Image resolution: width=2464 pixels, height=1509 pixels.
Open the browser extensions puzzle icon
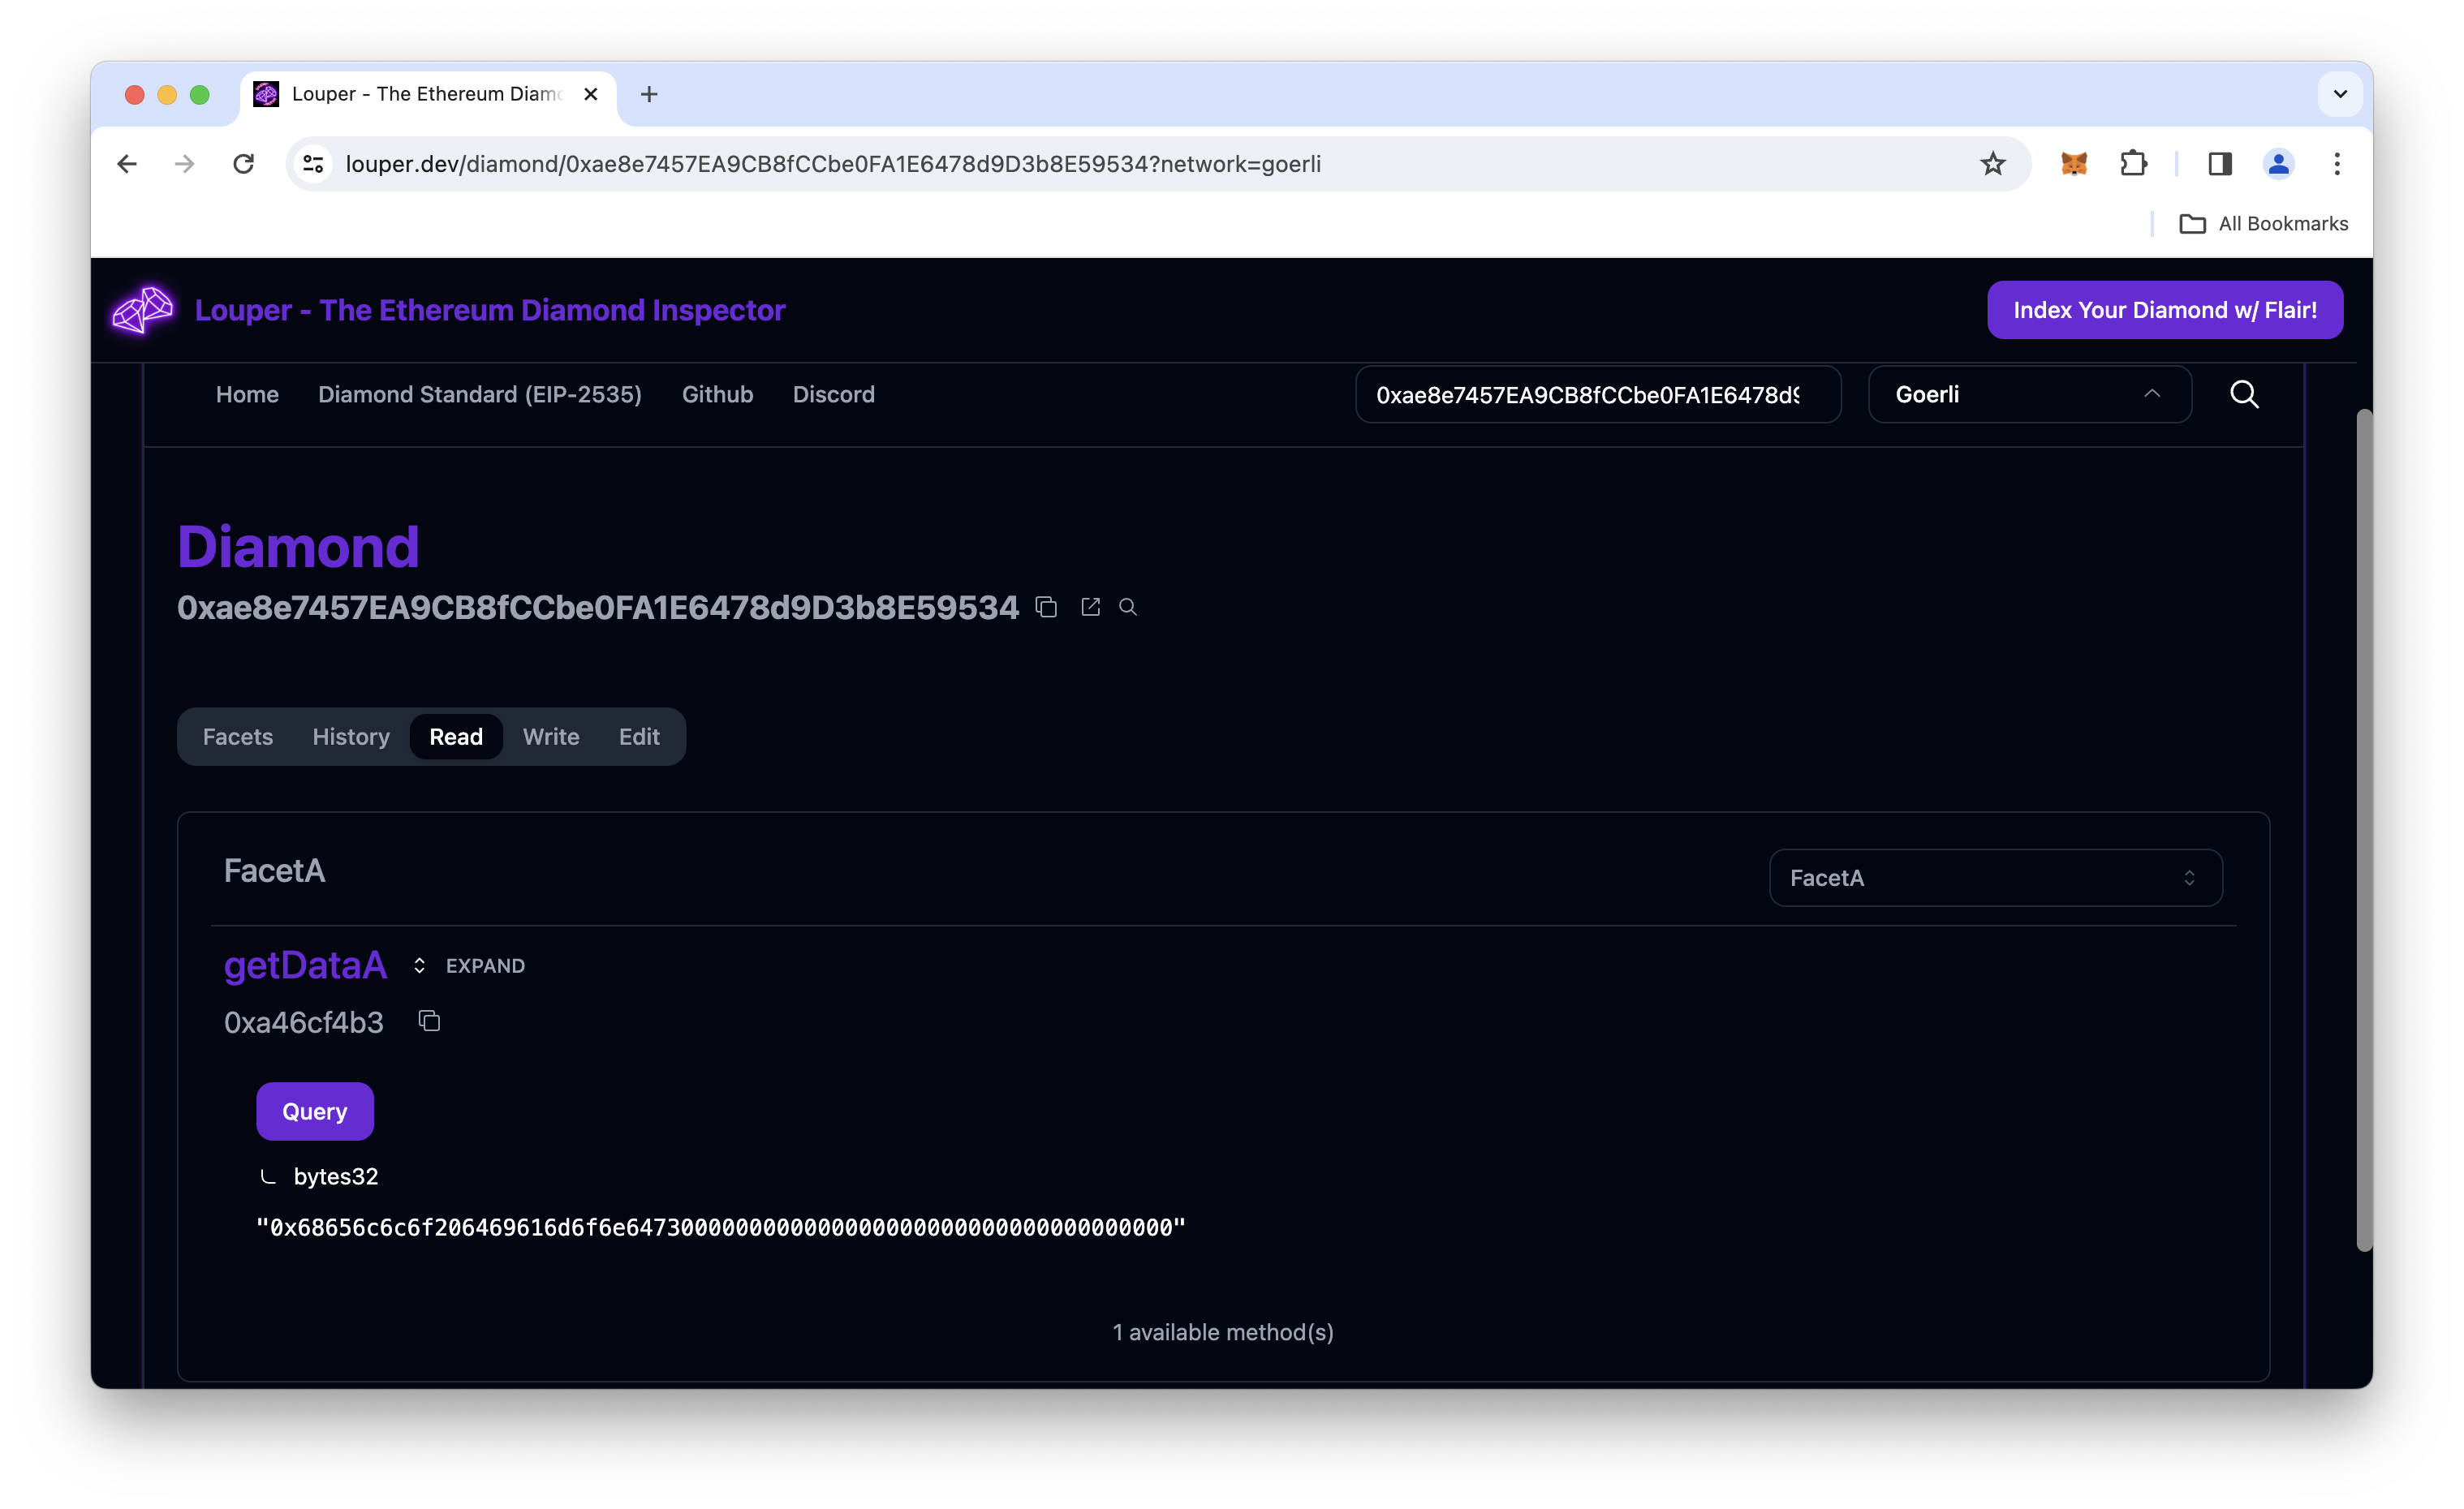coord(2133,164)
